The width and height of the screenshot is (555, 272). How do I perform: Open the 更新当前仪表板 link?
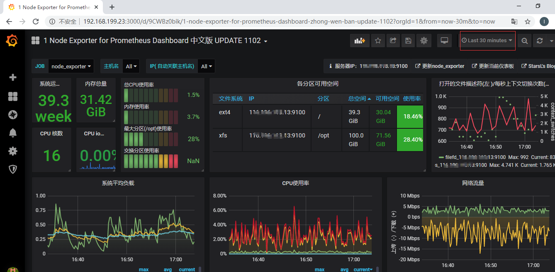point(493,66)
